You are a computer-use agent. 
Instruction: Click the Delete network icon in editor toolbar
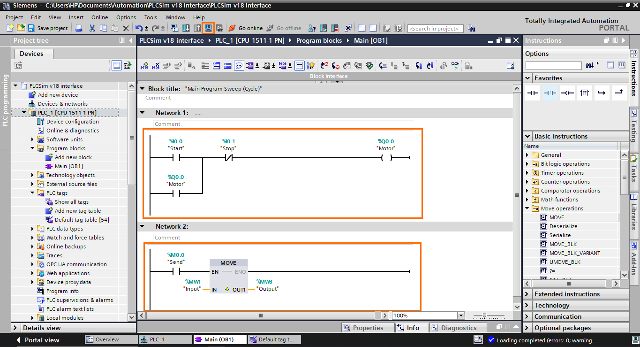(156, 66)
